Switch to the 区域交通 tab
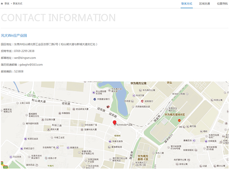The image size is (229, 169). point(205,4)
